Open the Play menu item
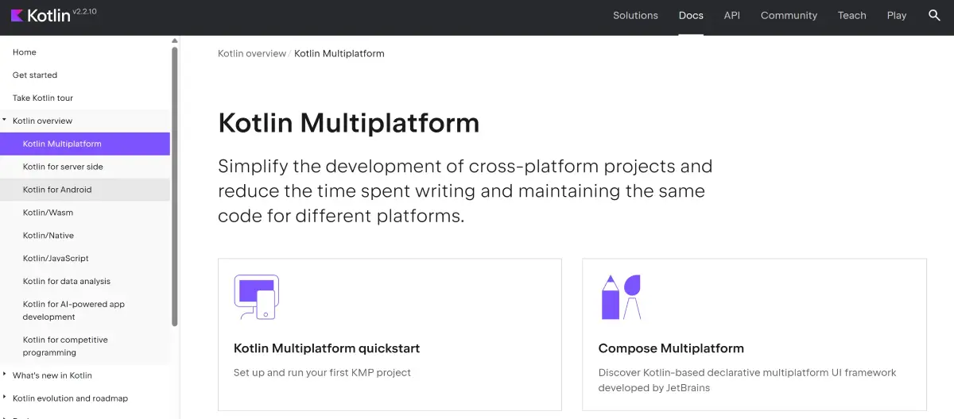 pyautogui.click(x=897, y=15)
